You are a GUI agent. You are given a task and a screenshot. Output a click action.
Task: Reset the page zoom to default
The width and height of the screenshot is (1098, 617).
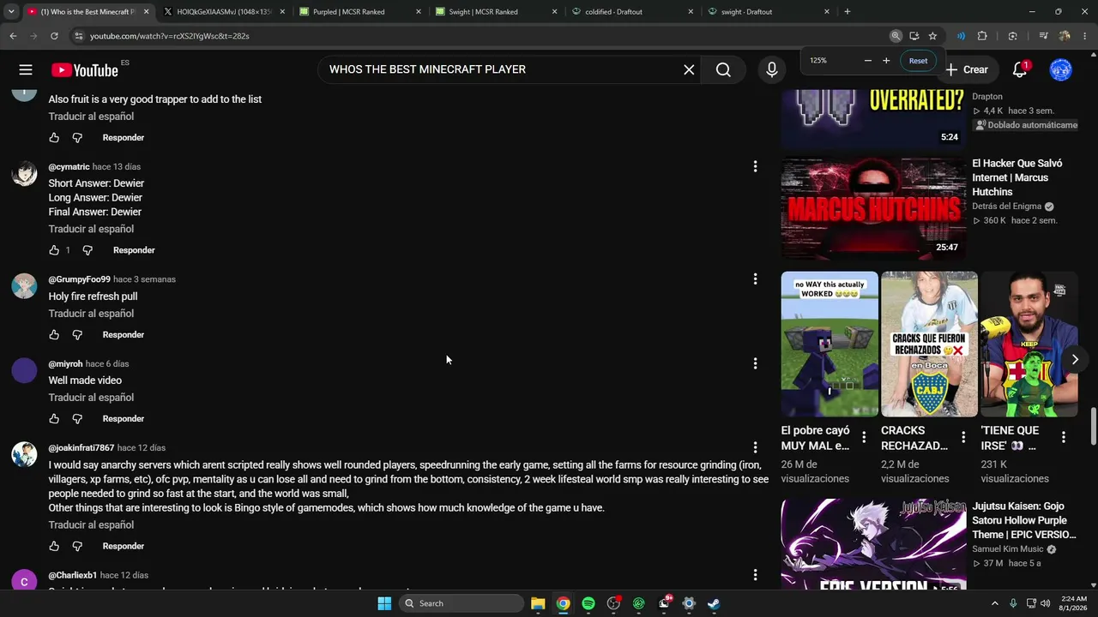pos(918,61)
